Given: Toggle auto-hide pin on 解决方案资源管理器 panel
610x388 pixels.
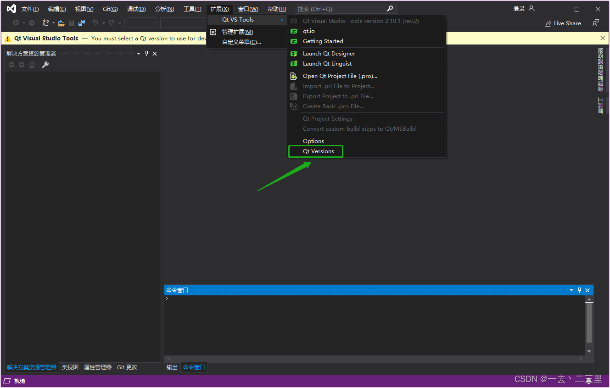Looking at the screenshot, I should (x=147, y=54).
